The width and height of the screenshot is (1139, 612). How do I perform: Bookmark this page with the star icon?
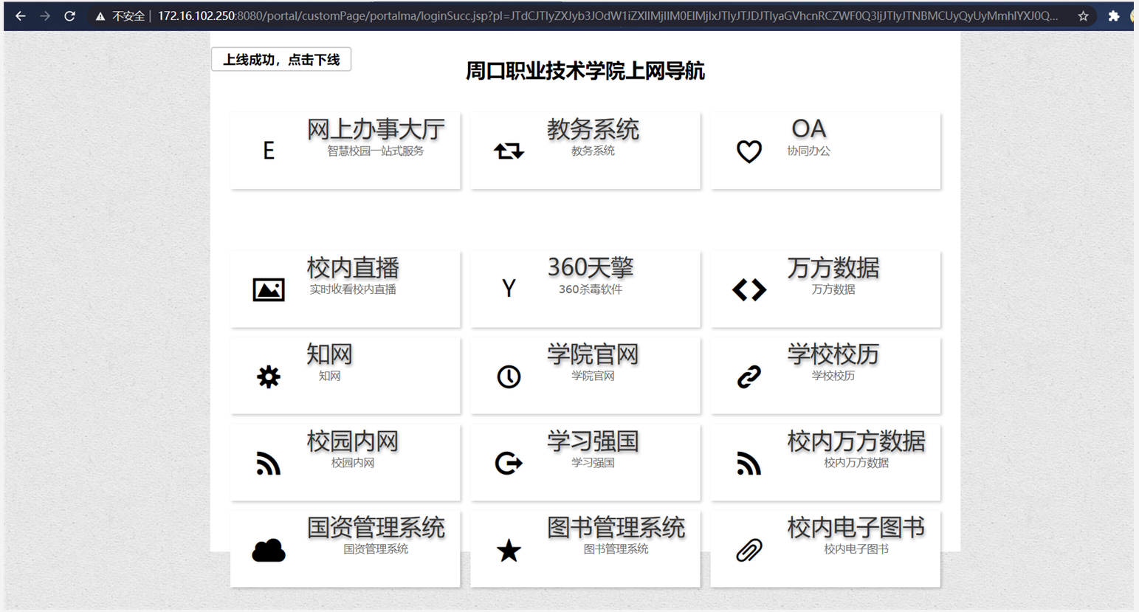tap(1083, 16)
